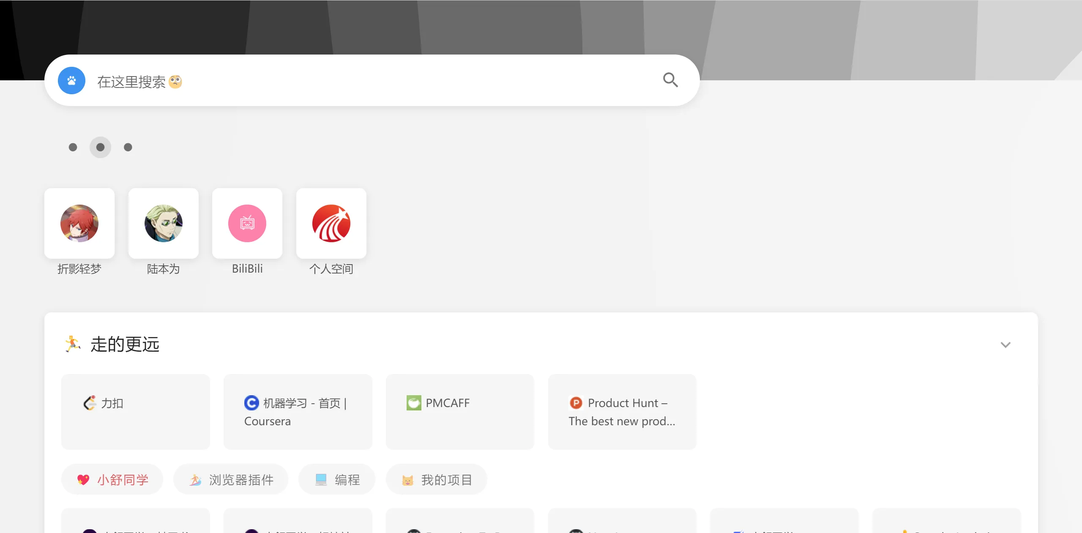The image size is (1082, 533).
Task: Toggle the 小舒同学 filter tag
Action: point(112,479)
